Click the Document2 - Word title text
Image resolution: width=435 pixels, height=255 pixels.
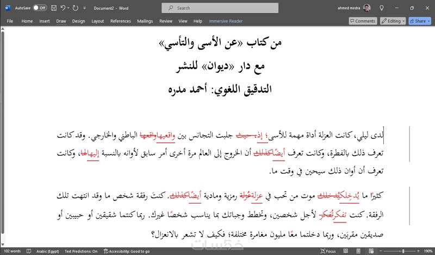click(x=111, y=8)
